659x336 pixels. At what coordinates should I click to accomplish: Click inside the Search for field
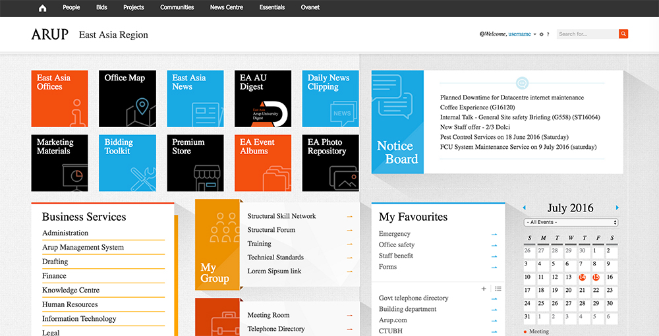[587, 34]
